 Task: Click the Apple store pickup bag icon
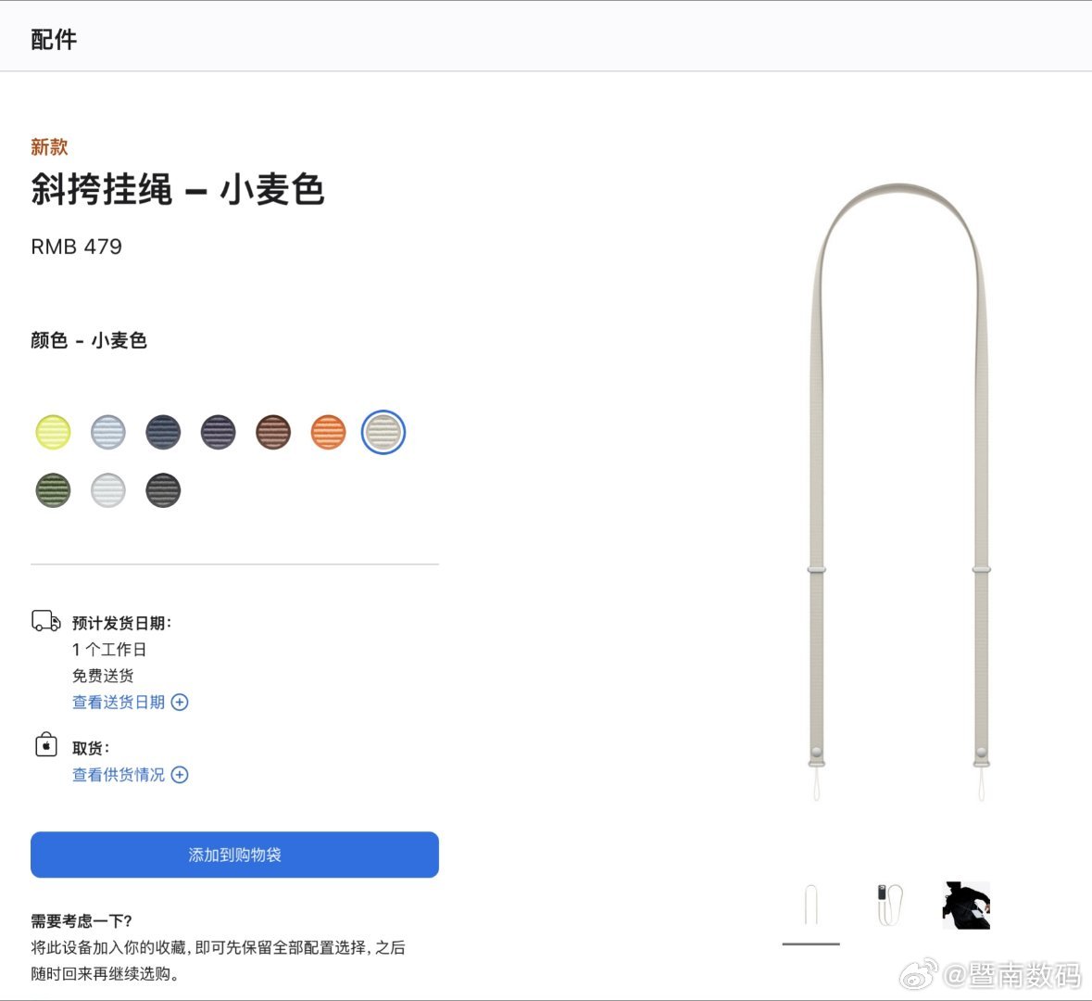point(46,744)
